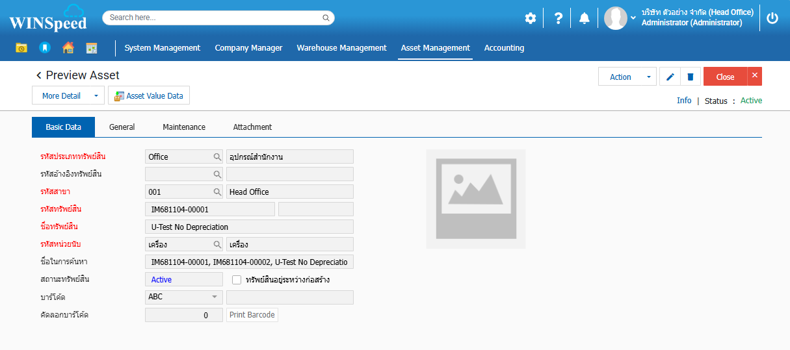Open the notifications bell

pos(585,18)
